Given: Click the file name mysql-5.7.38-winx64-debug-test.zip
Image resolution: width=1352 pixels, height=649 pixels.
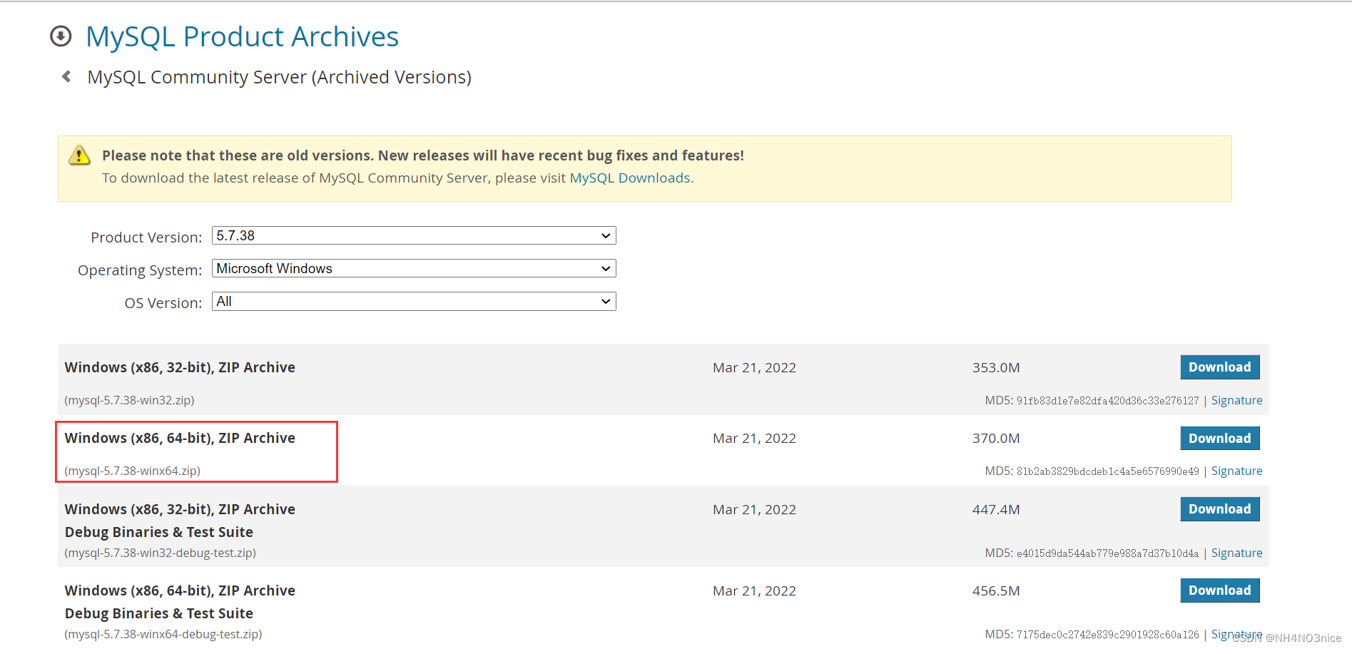Looking at the screenshot, I should (163, 634).
